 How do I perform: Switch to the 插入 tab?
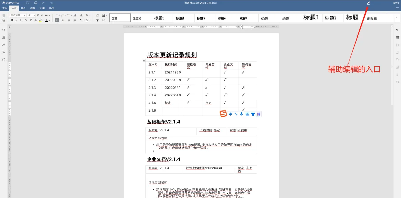[23, 8]
